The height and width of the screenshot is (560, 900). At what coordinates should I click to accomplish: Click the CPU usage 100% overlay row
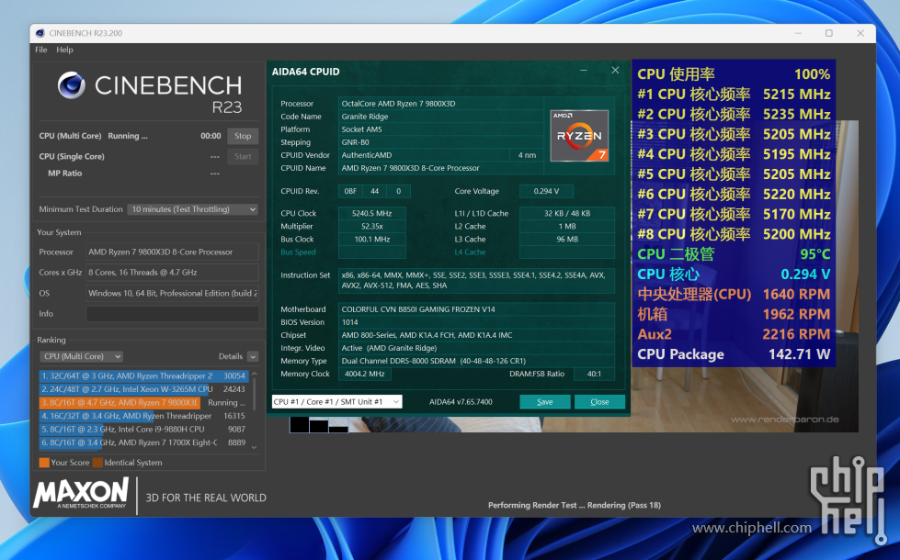point(734,74)
